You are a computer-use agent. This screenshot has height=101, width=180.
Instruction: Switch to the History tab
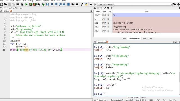(x=144, y=97)
